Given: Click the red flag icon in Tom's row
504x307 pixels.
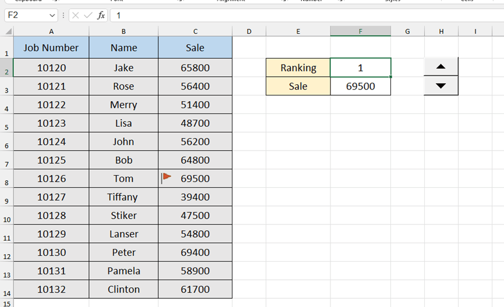Looking at the screenshot, I should 166,178.
